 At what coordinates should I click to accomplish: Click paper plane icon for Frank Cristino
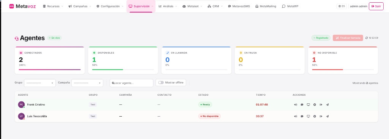click(x=327, y=104)
